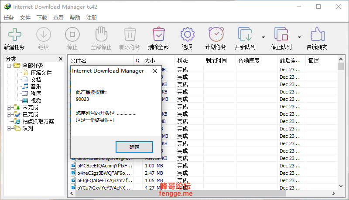Image resolution: width=349 pixels, height=200 pixels.
Task: Click 确定 button in the dialog
Action: [x=134, y=147]
